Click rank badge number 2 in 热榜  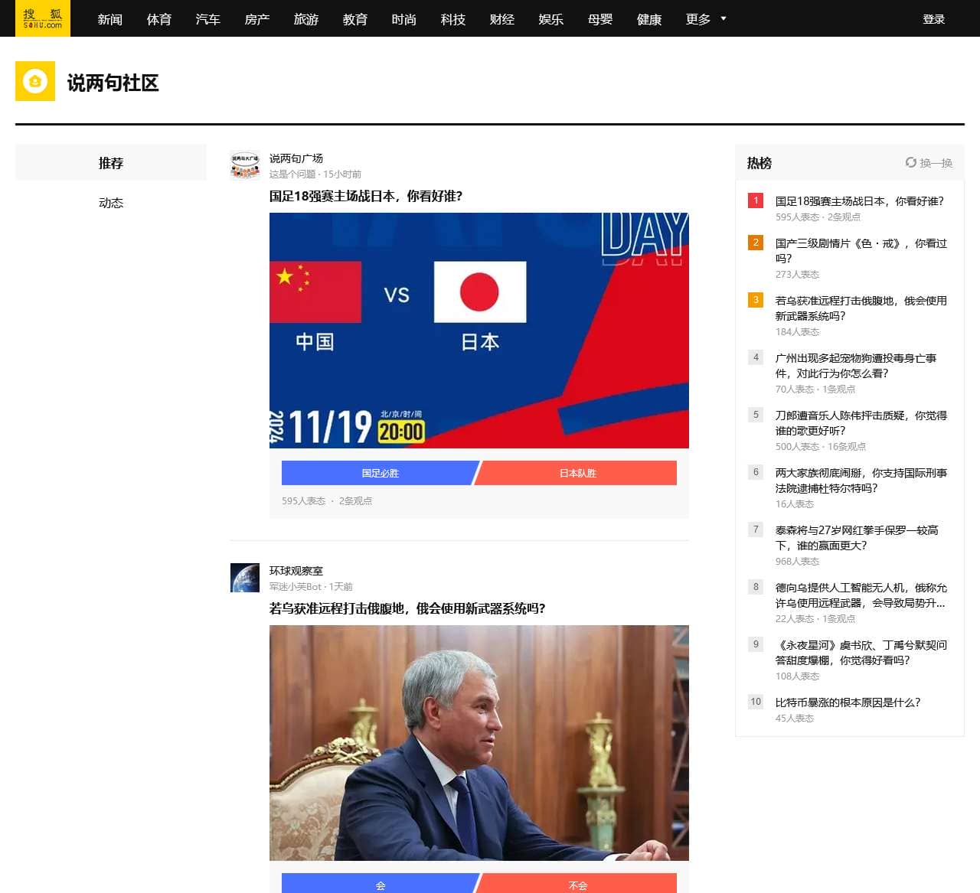756,243
